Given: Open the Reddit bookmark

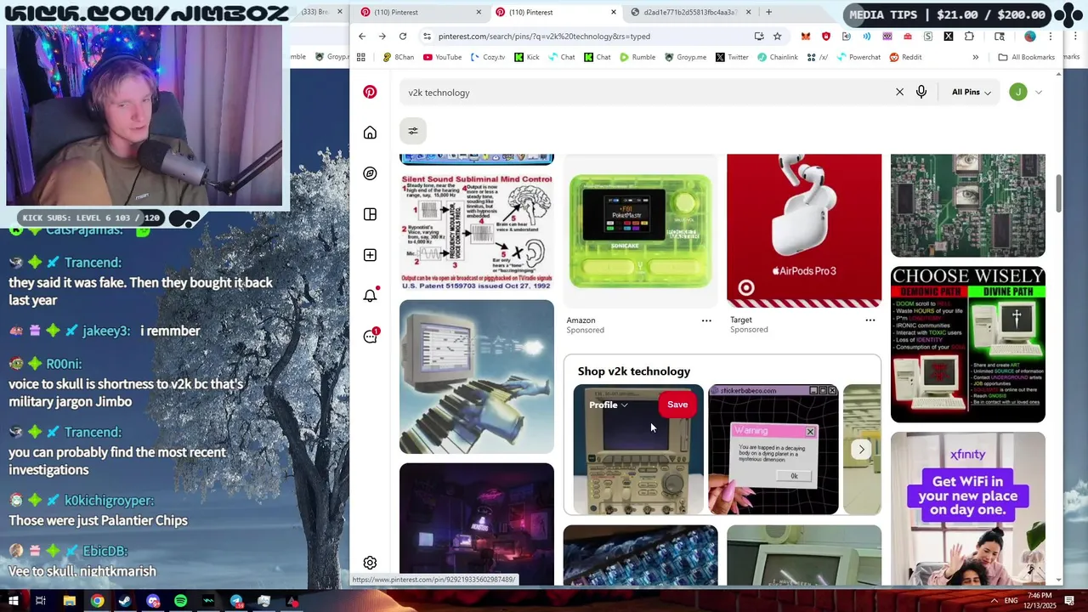Looking at the screenshot, I should 906,57.
